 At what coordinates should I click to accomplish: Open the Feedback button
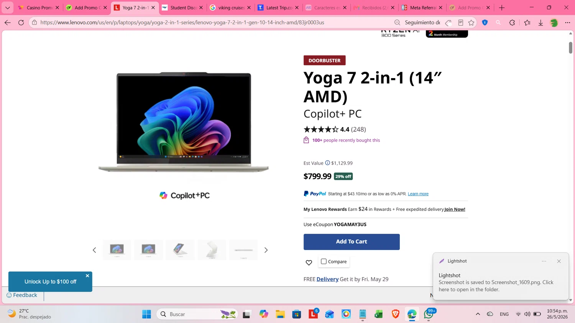click(x=22, y=295)
